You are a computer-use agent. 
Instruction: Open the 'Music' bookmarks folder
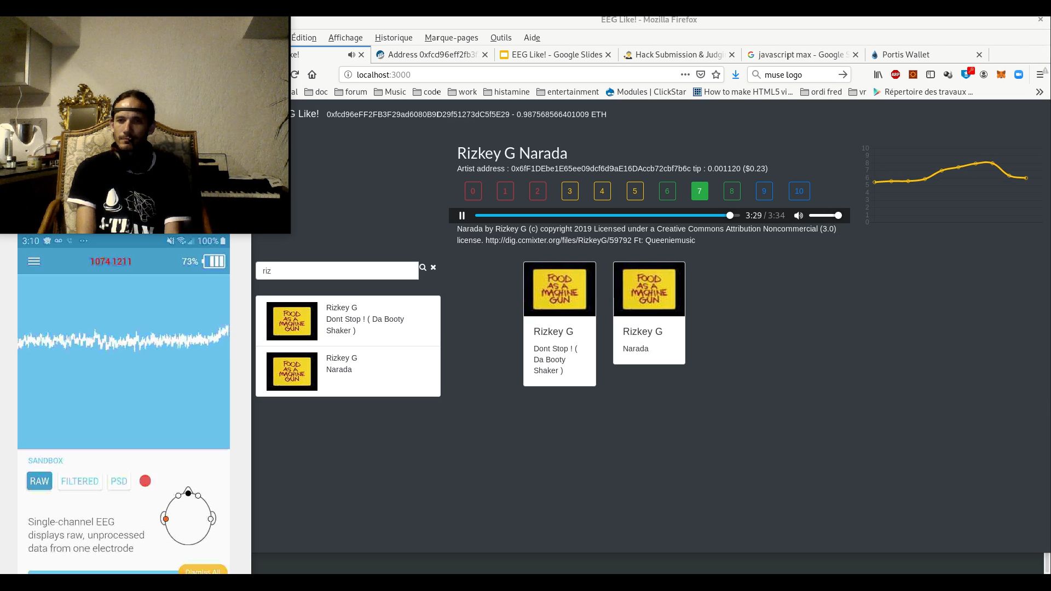coord(390,92)
